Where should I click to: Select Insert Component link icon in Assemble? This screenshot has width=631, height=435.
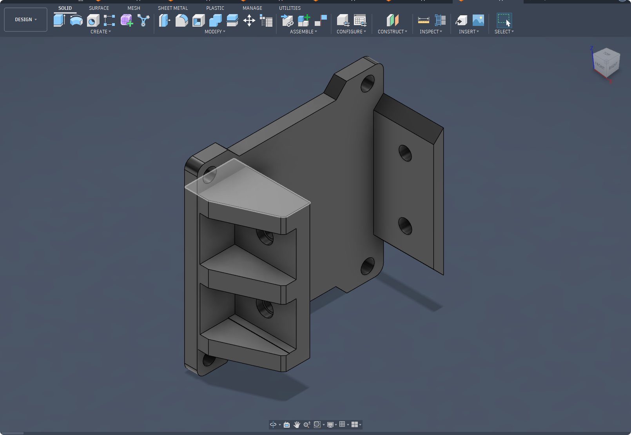pos(287,20)
